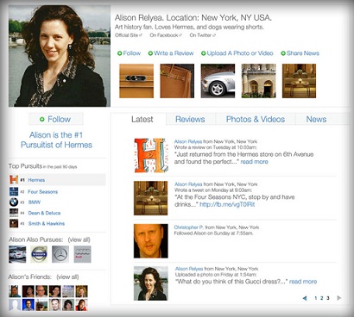Open the silver car photo thumbnail
This screenshot has width=354, height=317.
coord(218,81)
